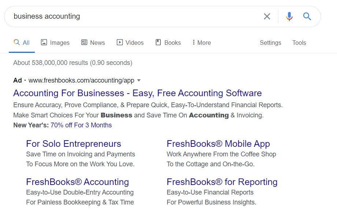
Task: Open the "FreshBooks® Mobile App" sitelink
Action: (x=218, y=144)
